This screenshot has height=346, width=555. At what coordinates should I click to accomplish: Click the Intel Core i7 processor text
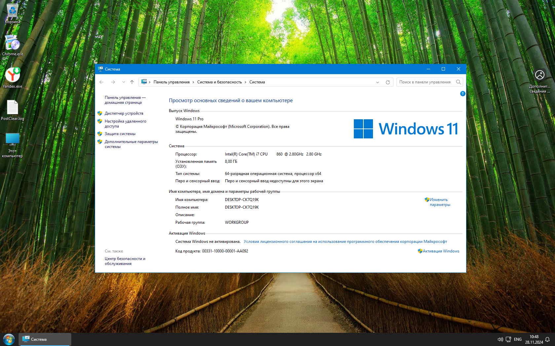tap(273, 154)
